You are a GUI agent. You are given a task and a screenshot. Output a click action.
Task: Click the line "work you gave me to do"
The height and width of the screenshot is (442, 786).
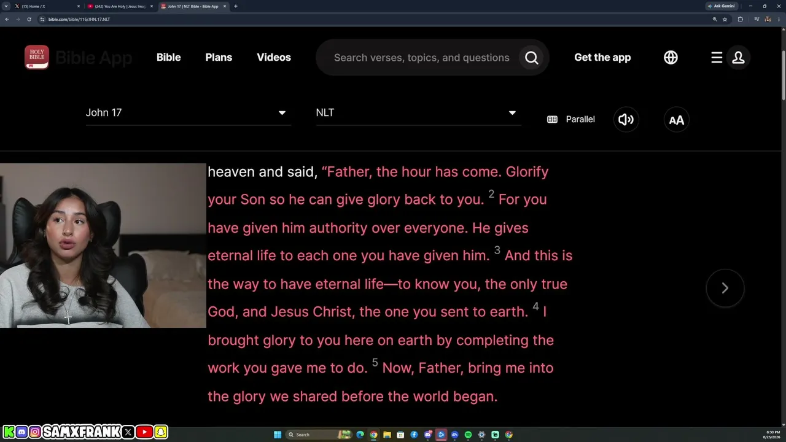click(x=381, y=368)
